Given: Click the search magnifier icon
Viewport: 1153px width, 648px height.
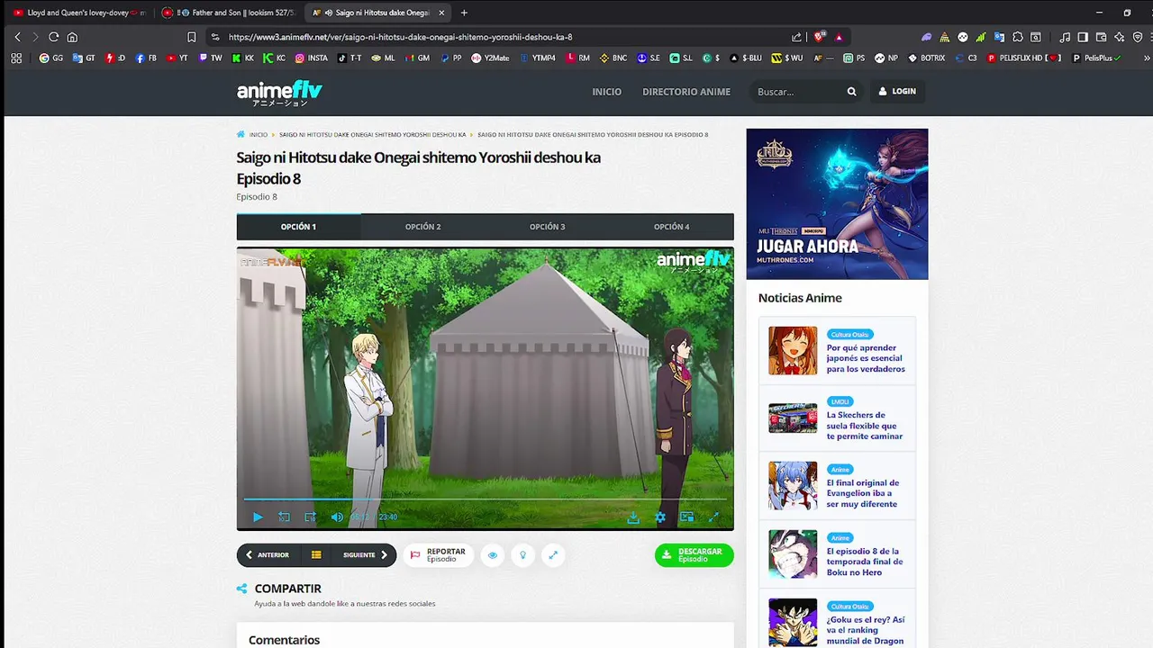Looking at the screenshot, I should [851, 92].
